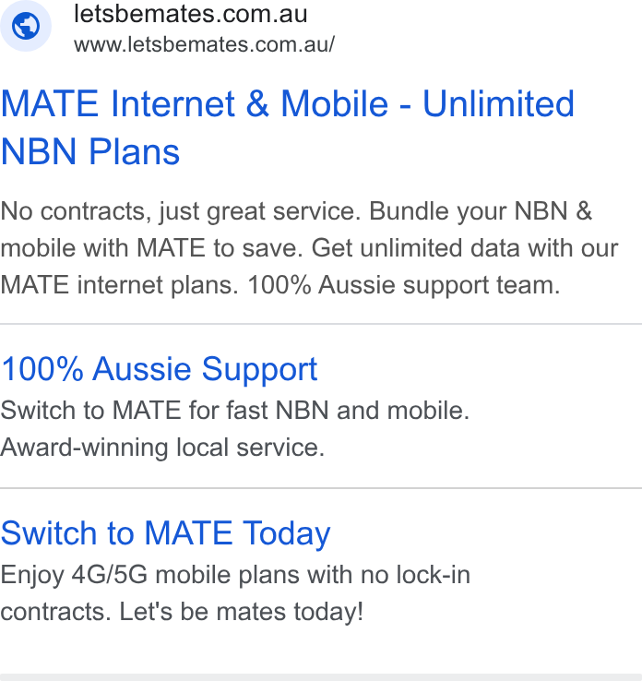642x681 pixels.
Task: Click the word Unlimited in the headline
Action: (498, 103)
